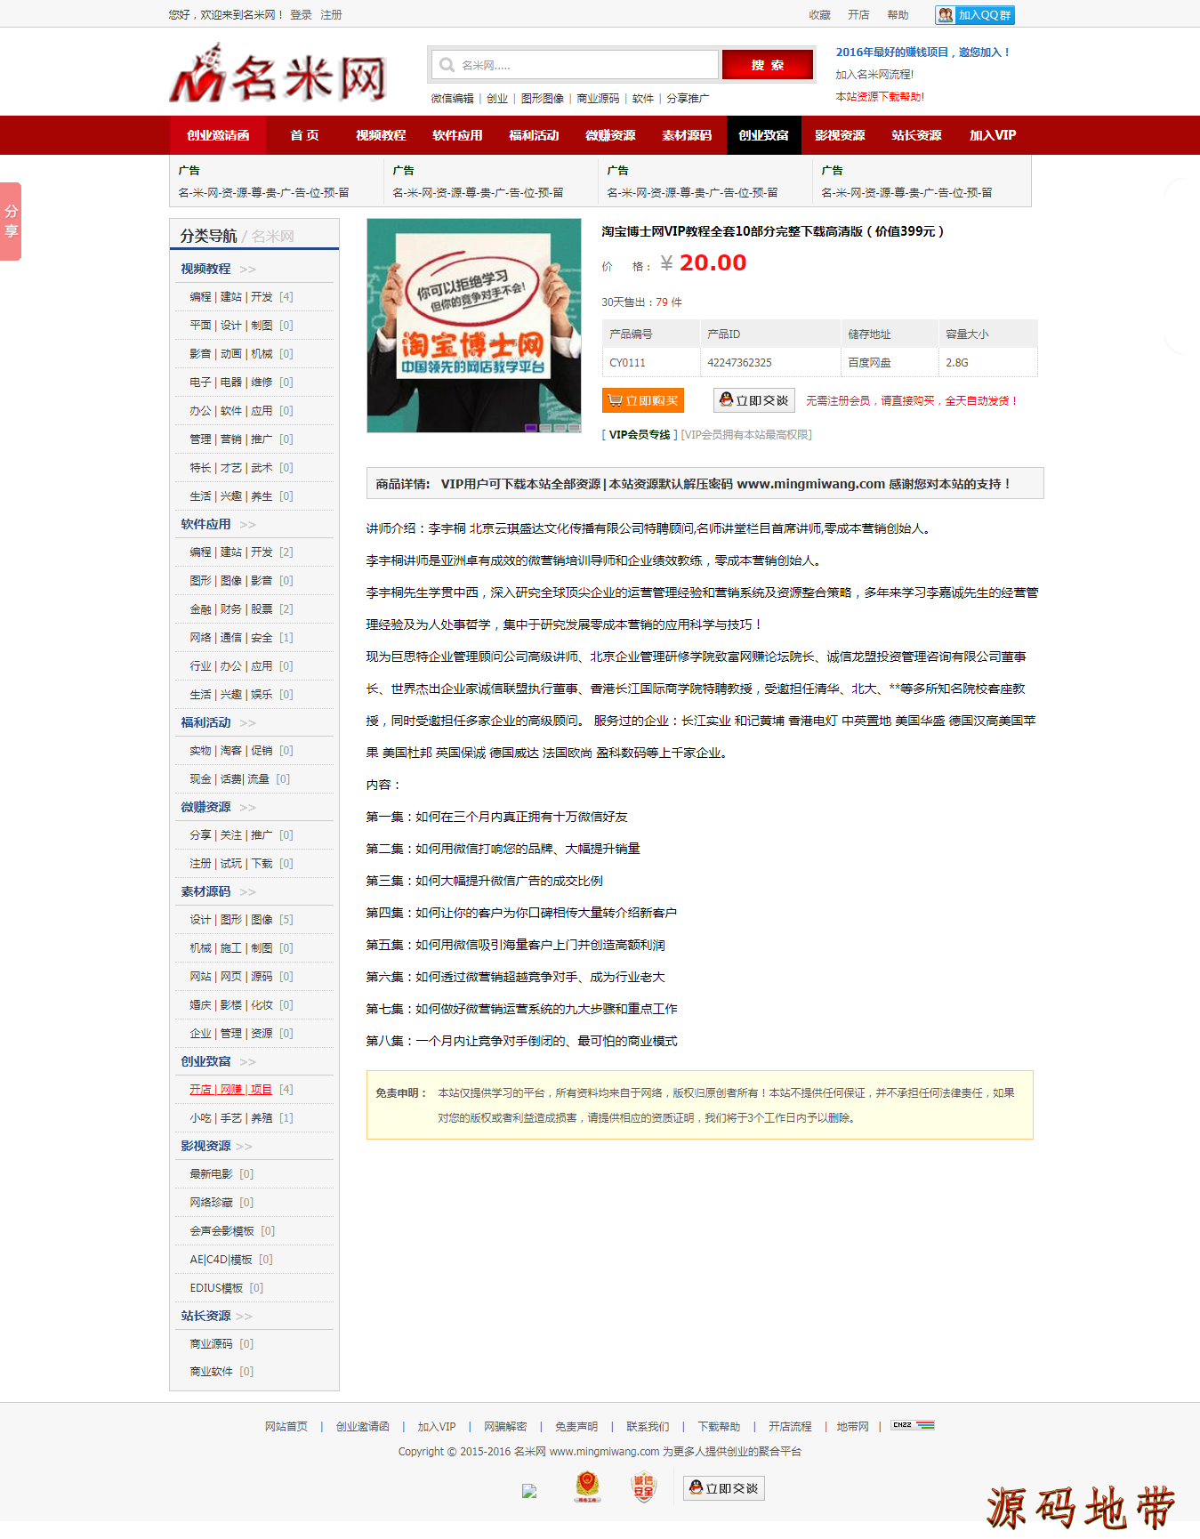The width and height of the screenshot is (1200, 1539).
Task: Open the highlighted 创业致富 nav tab
Action: tap(763, 135)
